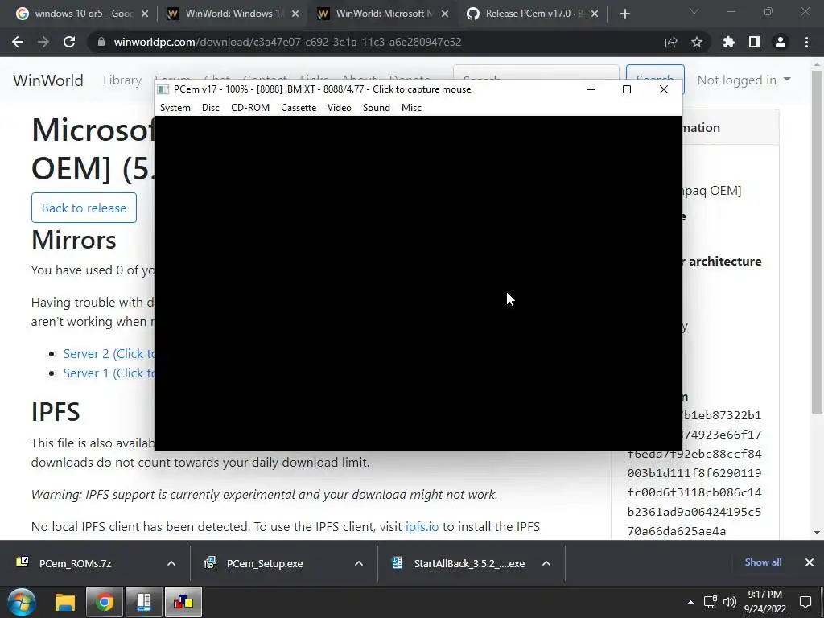The image size is (824, 618).
Task: Expand options for PCem_ROMs.7z download
Action: [x=171, y=563]
